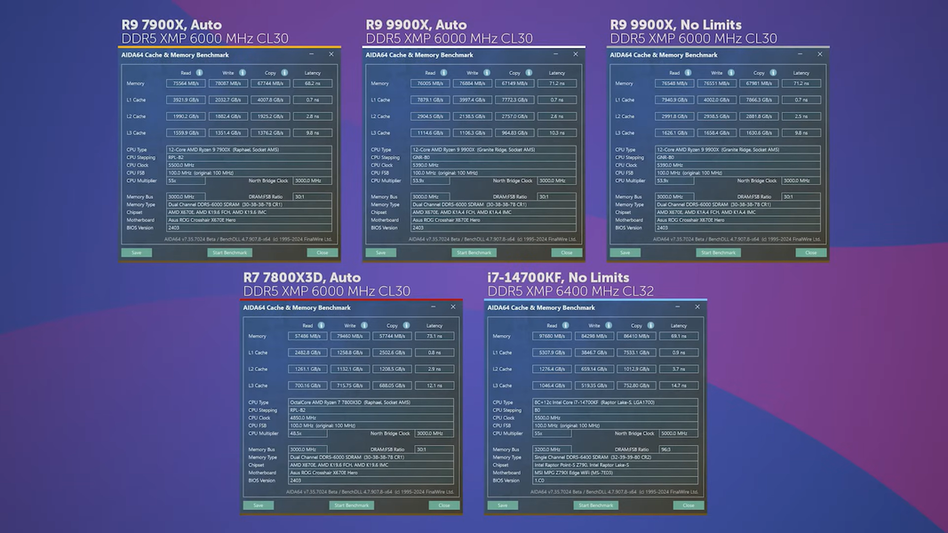This screenshot has width=948, height=533.
Task: Open Copy info icon in R9 9900X Auto window
Action: [529, 73]
